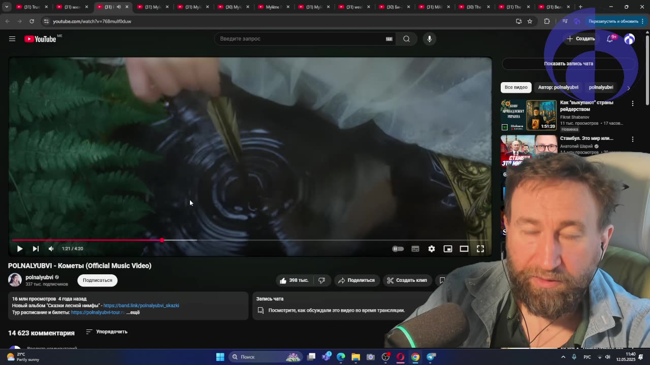
Task: Switch the РУС keyboard language
Action: pyautogui.click(x=587, y=357)
